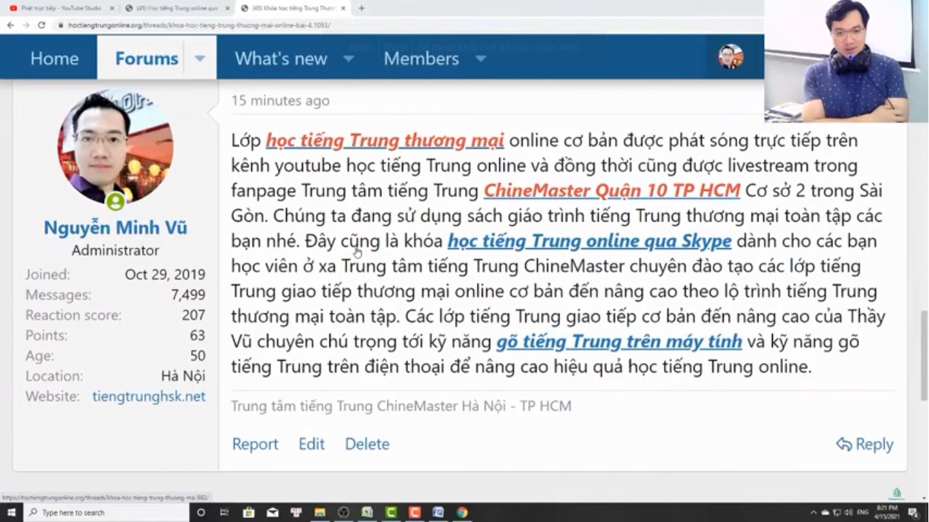Open a new browser tab

point(362,8)
